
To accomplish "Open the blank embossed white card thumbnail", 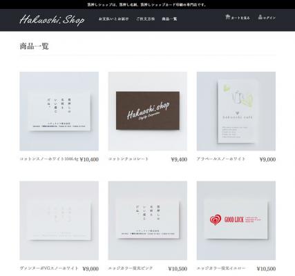I will click(x=59, y=220).
